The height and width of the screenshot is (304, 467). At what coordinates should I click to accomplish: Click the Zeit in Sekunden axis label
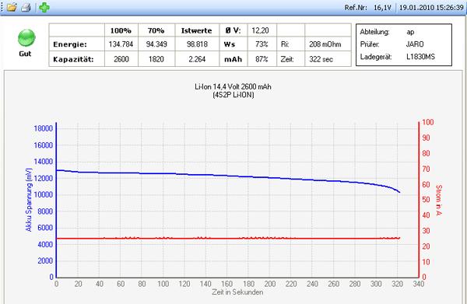click(237, 292)
